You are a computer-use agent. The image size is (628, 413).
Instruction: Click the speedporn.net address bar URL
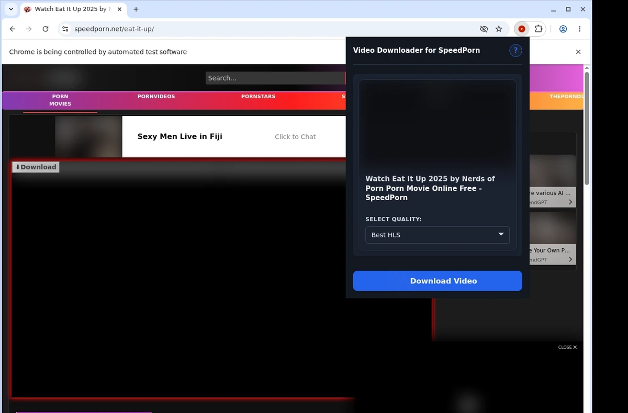pyautogui.click(x=114, y=29)
